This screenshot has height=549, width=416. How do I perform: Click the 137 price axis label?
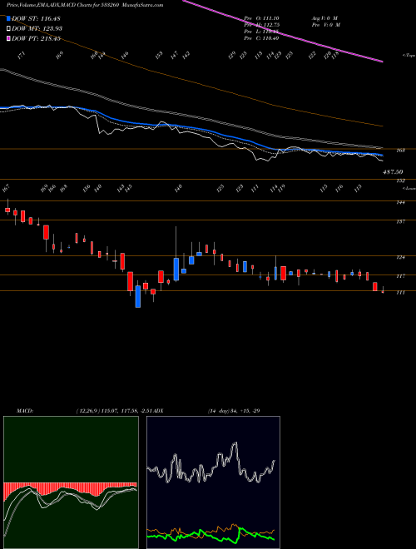tap(401, 221)
